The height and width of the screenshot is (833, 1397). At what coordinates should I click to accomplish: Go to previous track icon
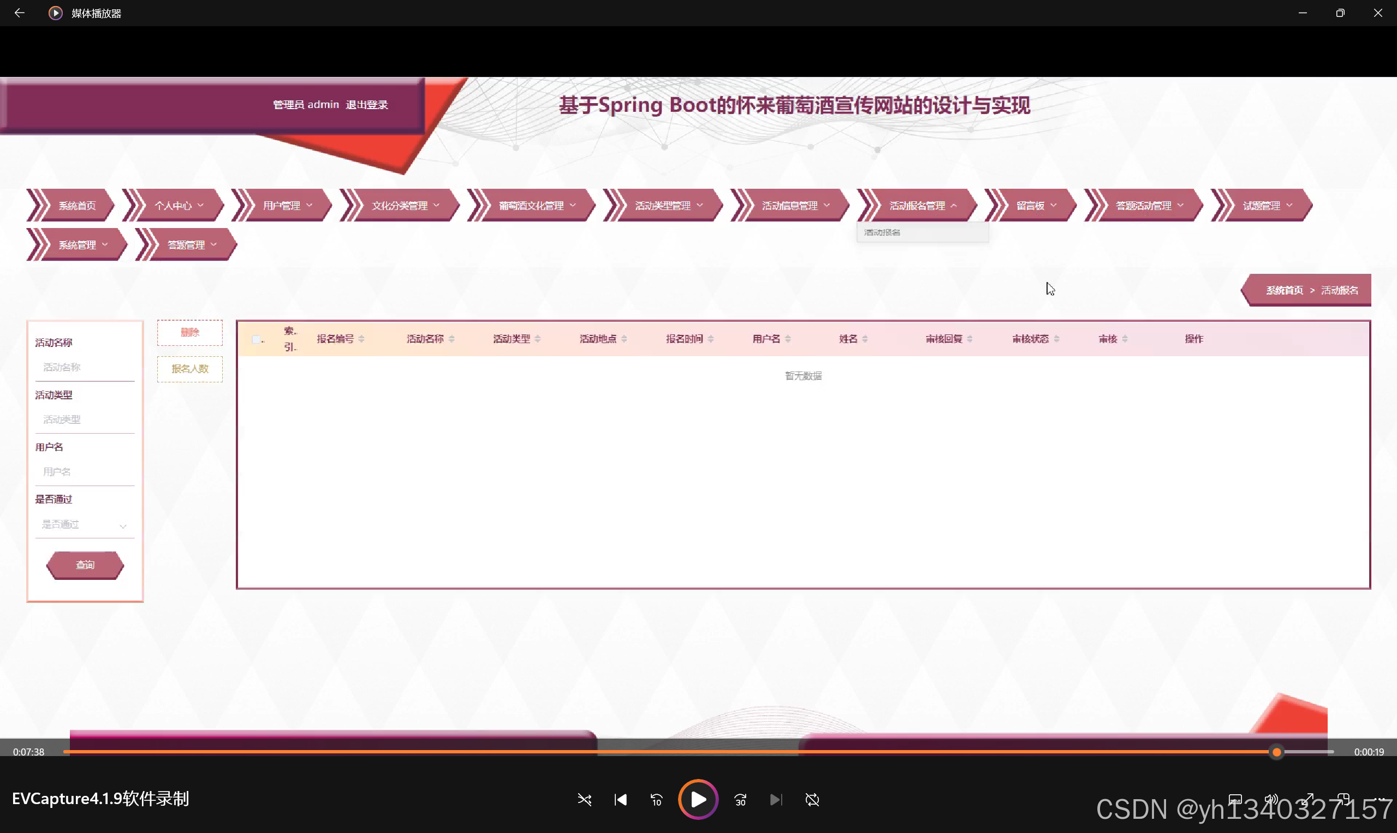click(x=621, y=799)
